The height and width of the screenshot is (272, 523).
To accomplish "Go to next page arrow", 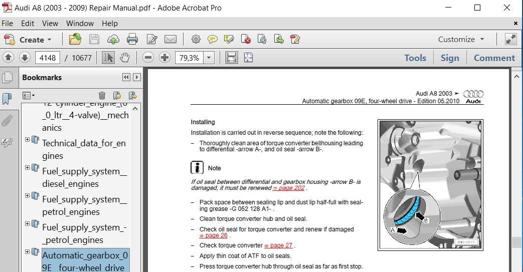I will tap(25, 58).
